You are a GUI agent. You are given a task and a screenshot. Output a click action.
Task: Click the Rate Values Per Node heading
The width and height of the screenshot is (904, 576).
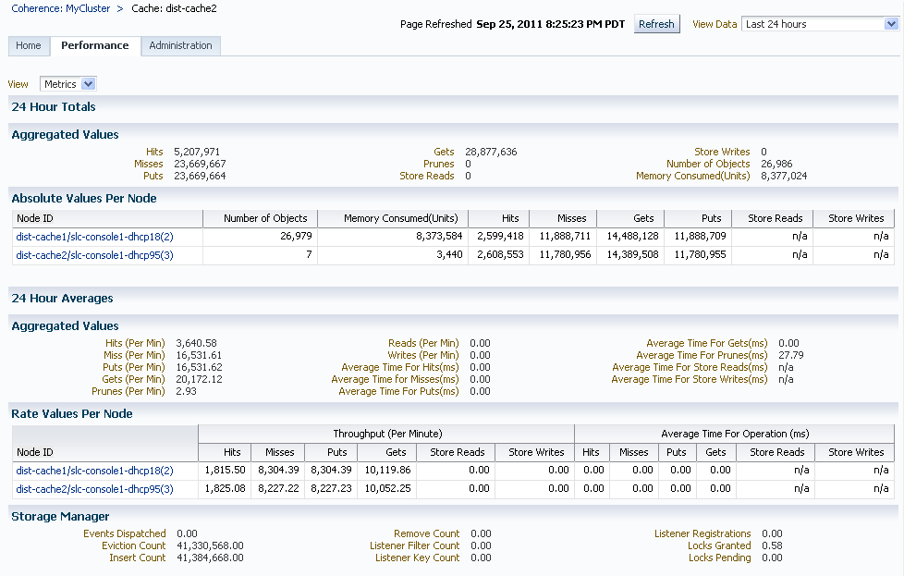(72, 414)
